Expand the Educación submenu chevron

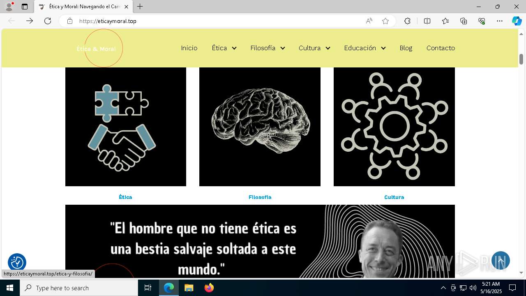click(383, 48)
